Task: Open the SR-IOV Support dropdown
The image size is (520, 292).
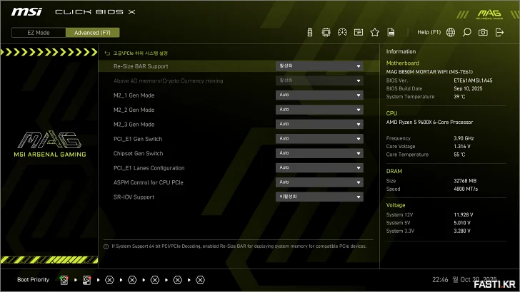Action: [319, 197]
